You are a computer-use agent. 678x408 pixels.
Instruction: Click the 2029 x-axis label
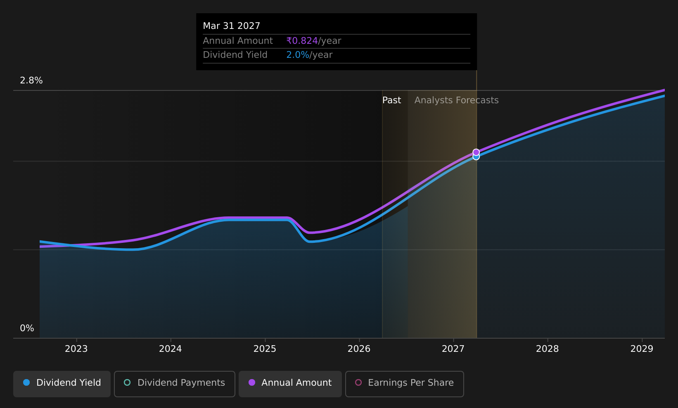[642, 349]
